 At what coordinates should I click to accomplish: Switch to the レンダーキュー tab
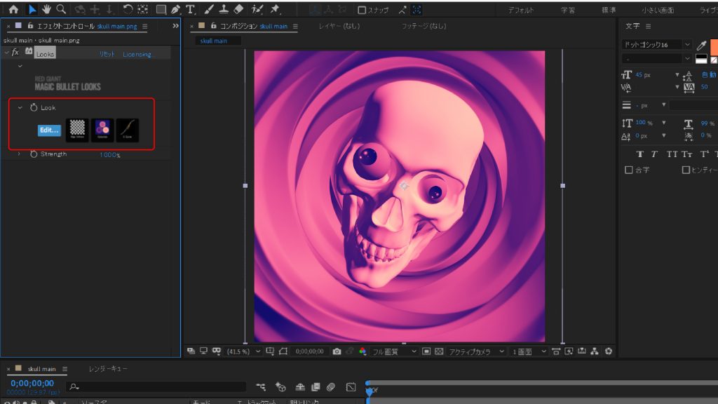click(x=108, y=369)
